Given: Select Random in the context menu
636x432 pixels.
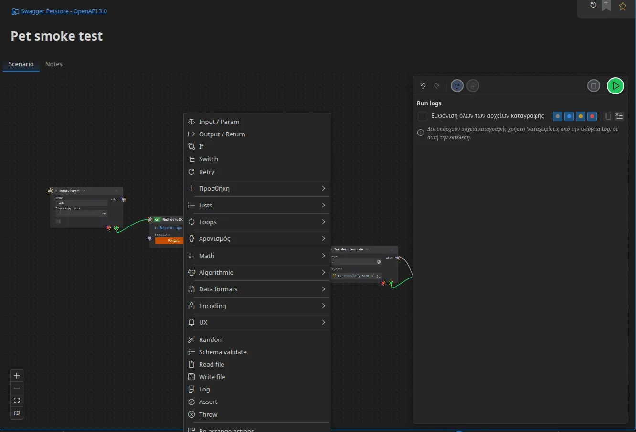Looking at the screenshot, I should click(x=257, y=339).
